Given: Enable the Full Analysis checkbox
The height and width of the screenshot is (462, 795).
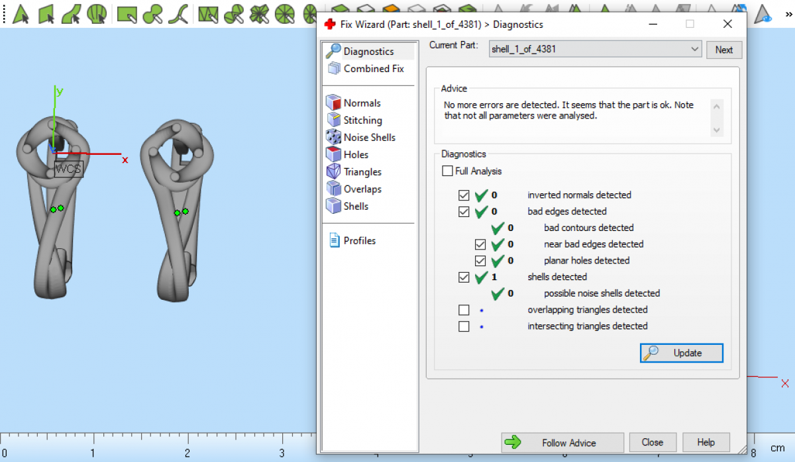Looking at the screenshot, I should point(448,171).
